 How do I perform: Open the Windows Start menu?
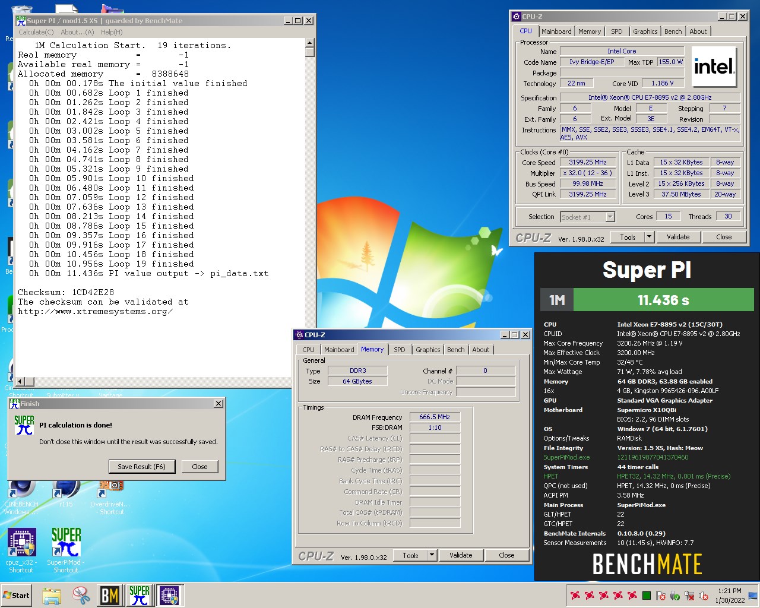[17, 596]
